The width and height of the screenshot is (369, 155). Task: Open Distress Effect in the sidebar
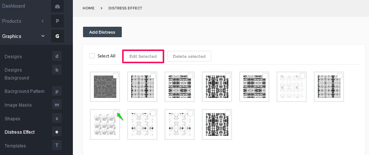point(20,132)
